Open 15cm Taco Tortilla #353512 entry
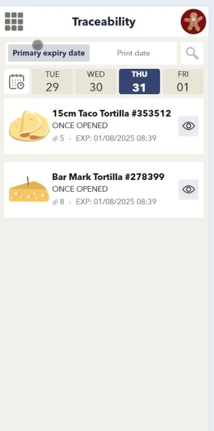Screen dimensions: 214x431 point(104,126)
